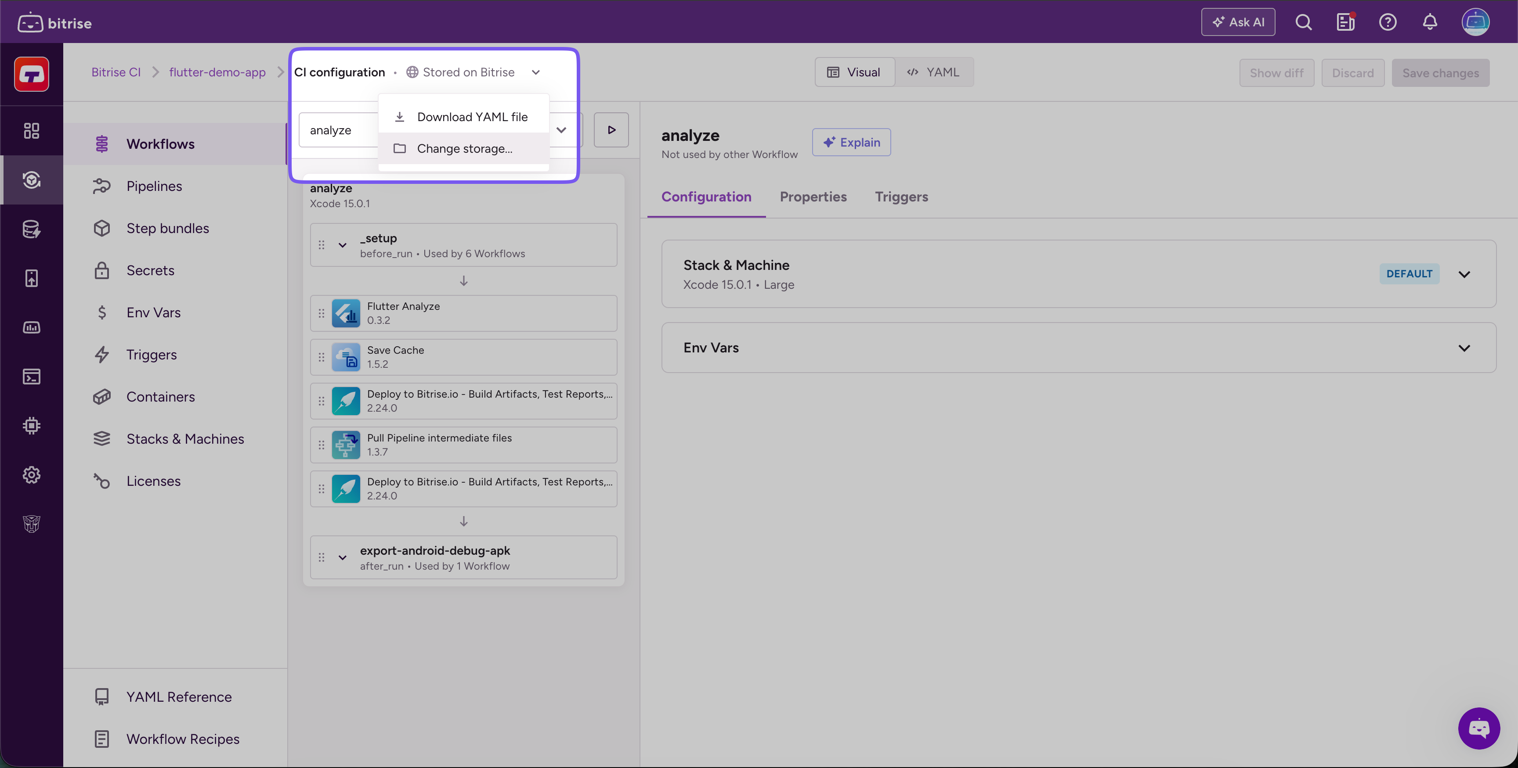The width and height of the screenshot is (1518, 768).
Task: Open notifications bell
Action: click(x=1430, y=22)
